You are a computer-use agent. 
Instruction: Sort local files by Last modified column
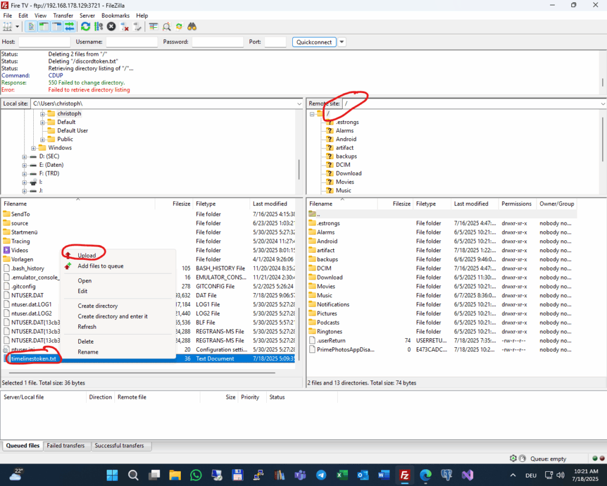(x=274, y=204)
